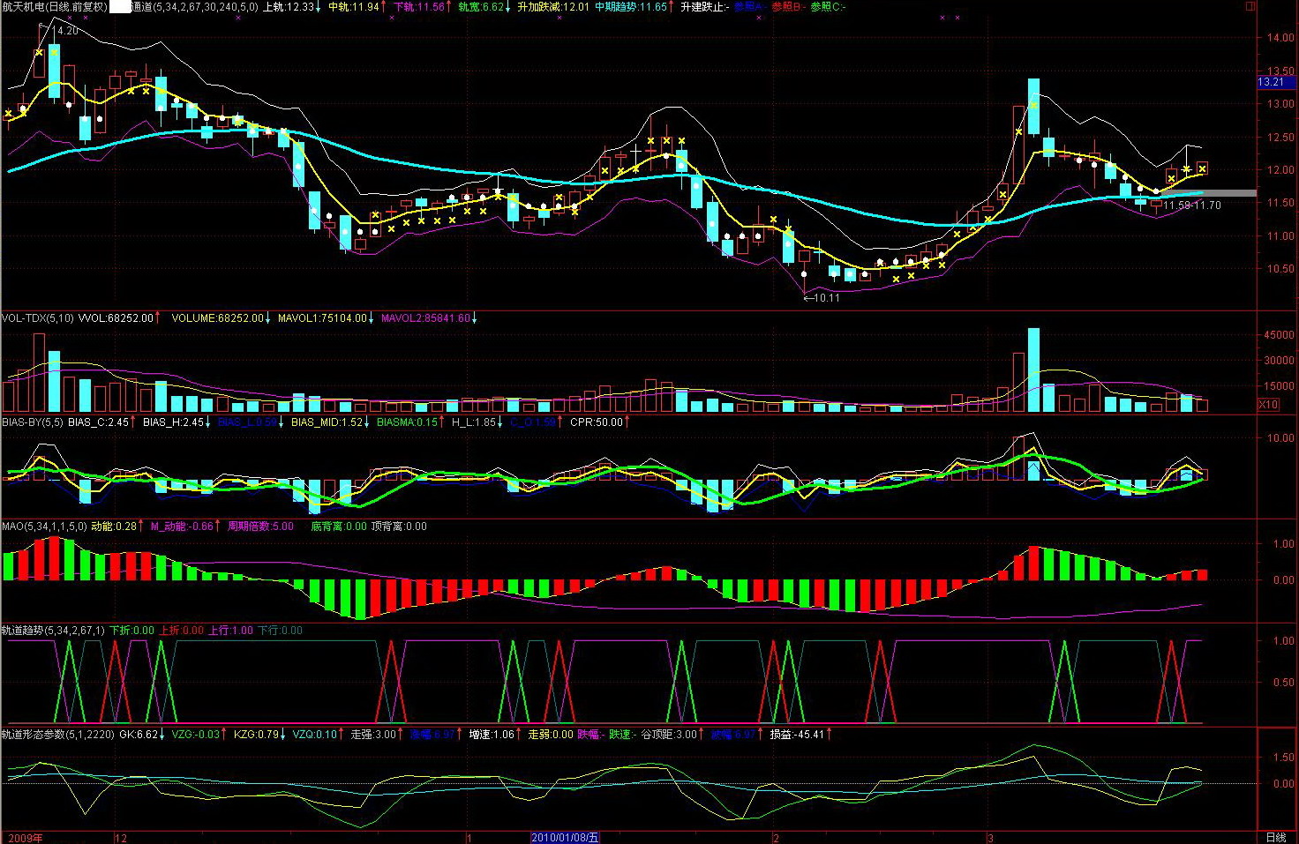Open the MAO(5,34,1,1,5,0) indicator label
This screenshot has width=1299, height=844.
44,527
